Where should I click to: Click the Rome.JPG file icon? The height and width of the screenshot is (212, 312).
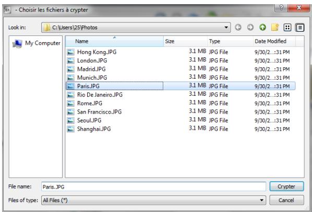click(x=70, y=104)
